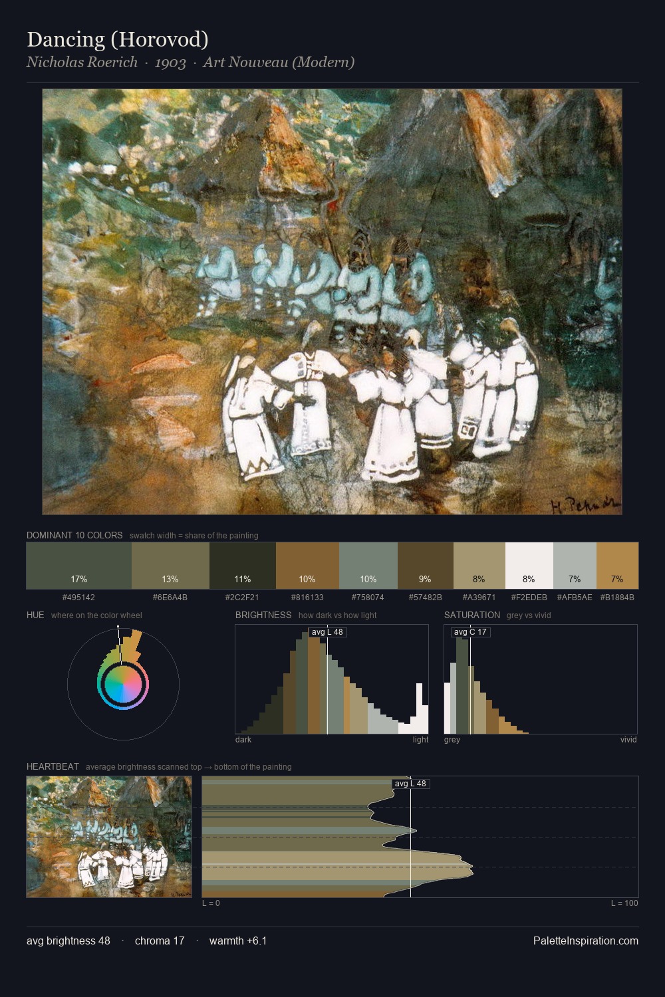The image size is (665, 997).
Task: Click the #758074 grey-green swatch
Action: pyautogui.click(x=368, y=566)
